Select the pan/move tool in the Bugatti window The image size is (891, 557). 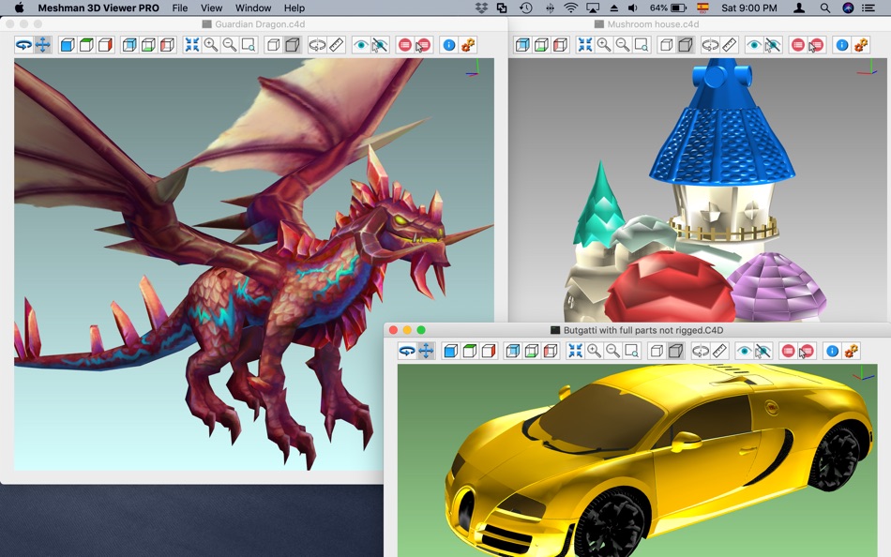426,351
